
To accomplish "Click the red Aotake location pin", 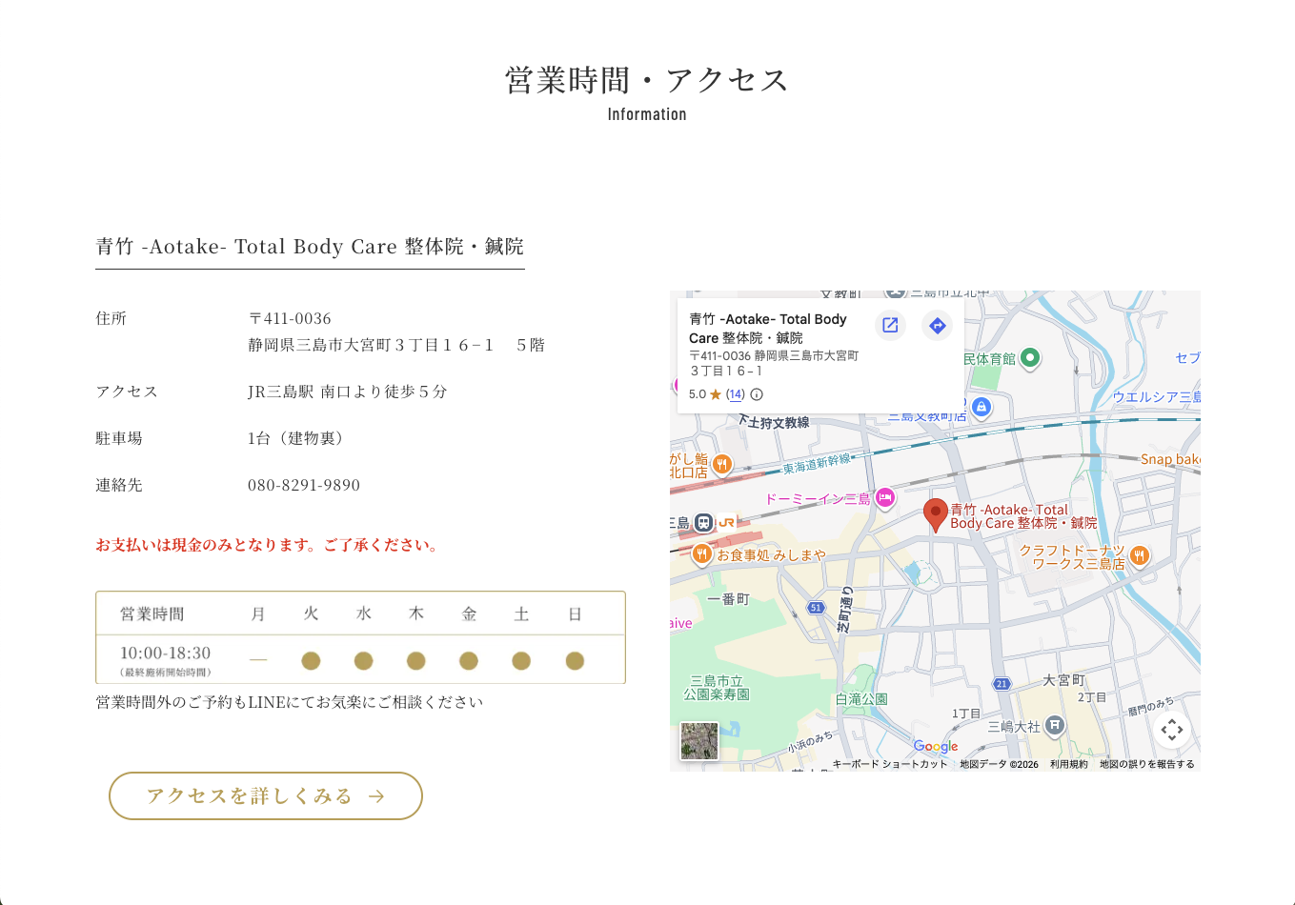I will [936, 514].
